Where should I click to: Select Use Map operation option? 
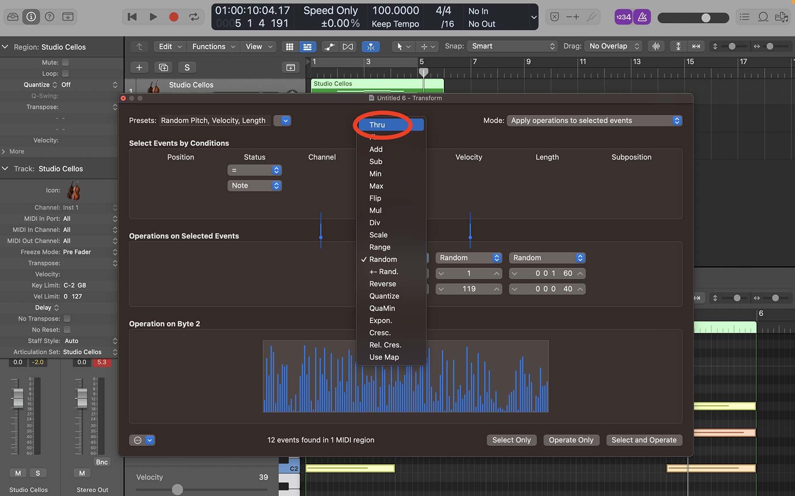[391, 357]
